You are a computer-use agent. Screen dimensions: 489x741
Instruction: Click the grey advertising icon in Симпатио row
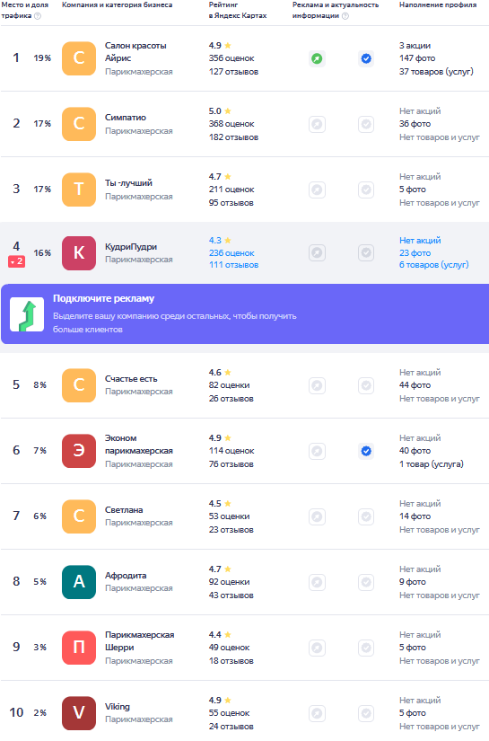pos(318,124)
